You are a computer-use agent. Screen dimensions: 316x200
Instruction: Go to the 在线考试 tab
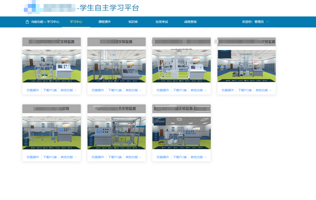[x=162, y=22]
